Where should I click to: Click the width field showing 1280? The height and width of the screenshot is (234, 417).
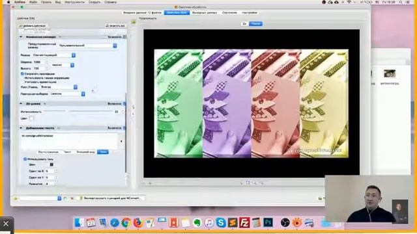point(39,62)
